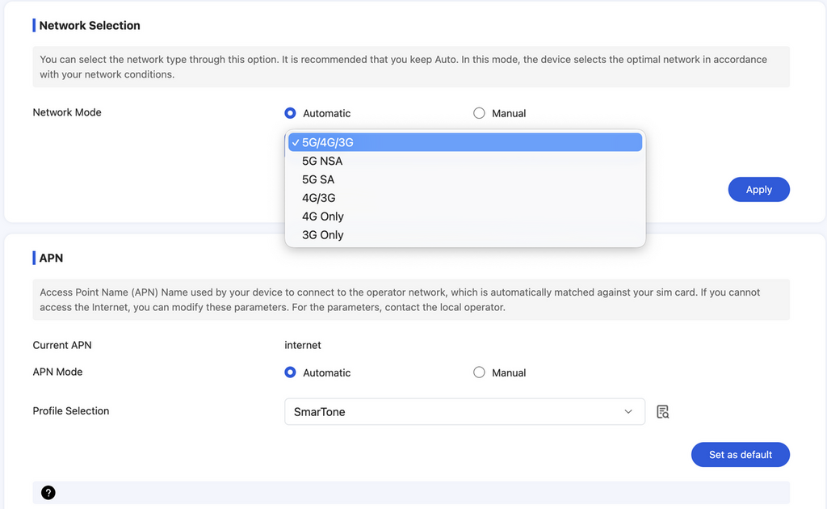Choose Automatic for APN Mode
This screenshot has width=827, height=509.
click(x=291, y=372)
